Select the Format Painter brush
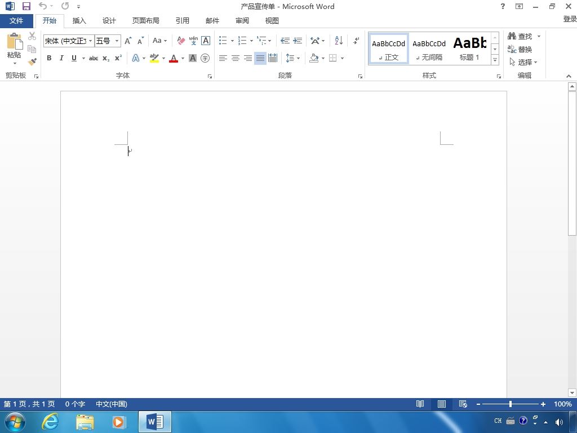The image size is (577, 433). [32, 61]
